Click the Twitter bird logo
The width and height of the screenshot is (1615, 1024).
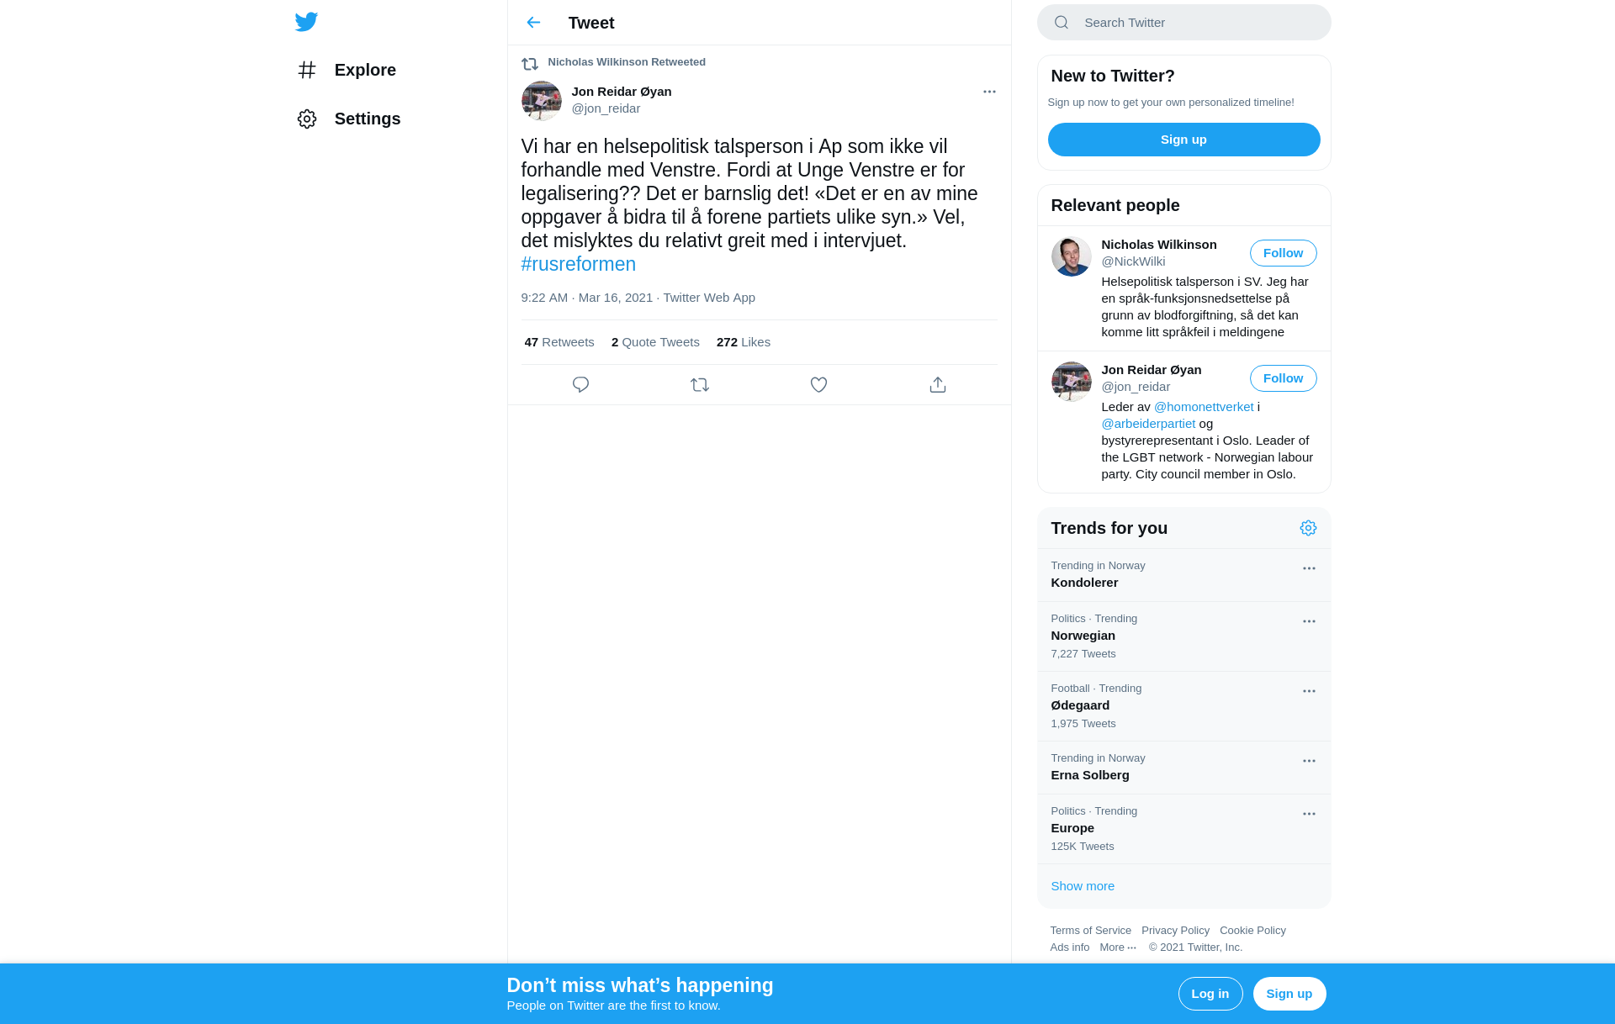pos(306,22)
